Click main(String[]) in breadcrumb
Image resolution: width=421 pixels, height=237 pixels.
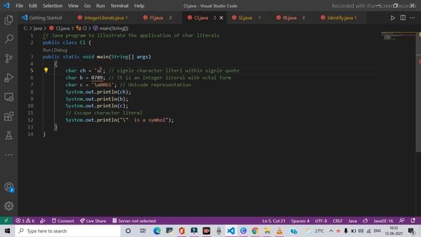pos(111,28)
